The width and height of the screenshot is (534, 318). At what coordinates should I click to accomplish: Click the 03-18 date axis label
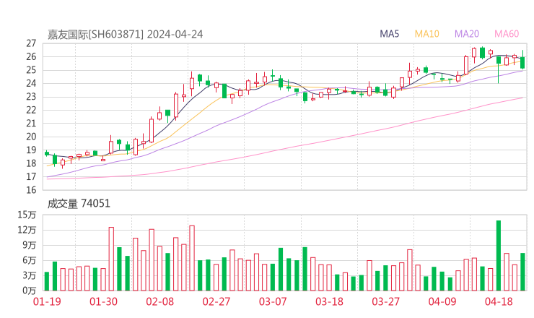pyautogui.click(x=329, y=301)
